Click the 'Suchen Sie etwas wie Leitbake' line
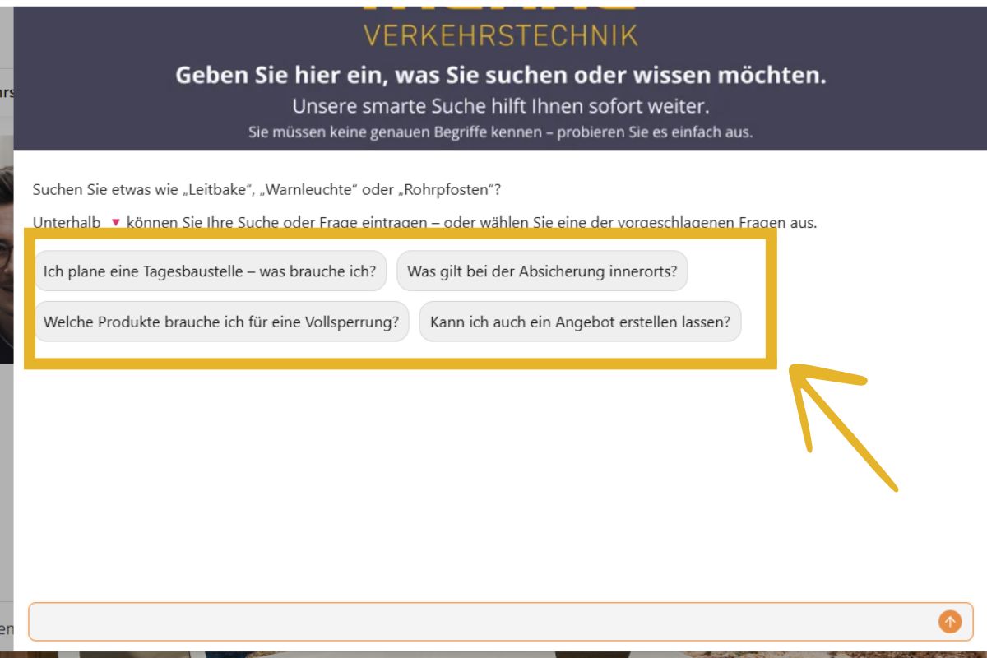 click(x=266, y=190)
